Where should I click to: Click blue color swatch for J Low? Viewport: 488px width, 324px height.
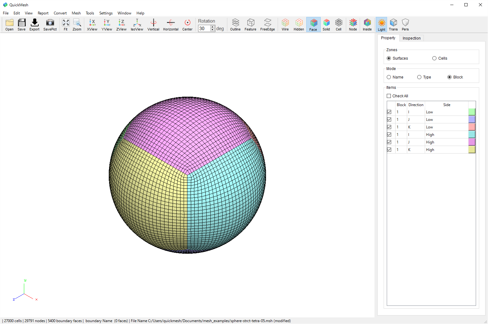[x=472, y=120]
